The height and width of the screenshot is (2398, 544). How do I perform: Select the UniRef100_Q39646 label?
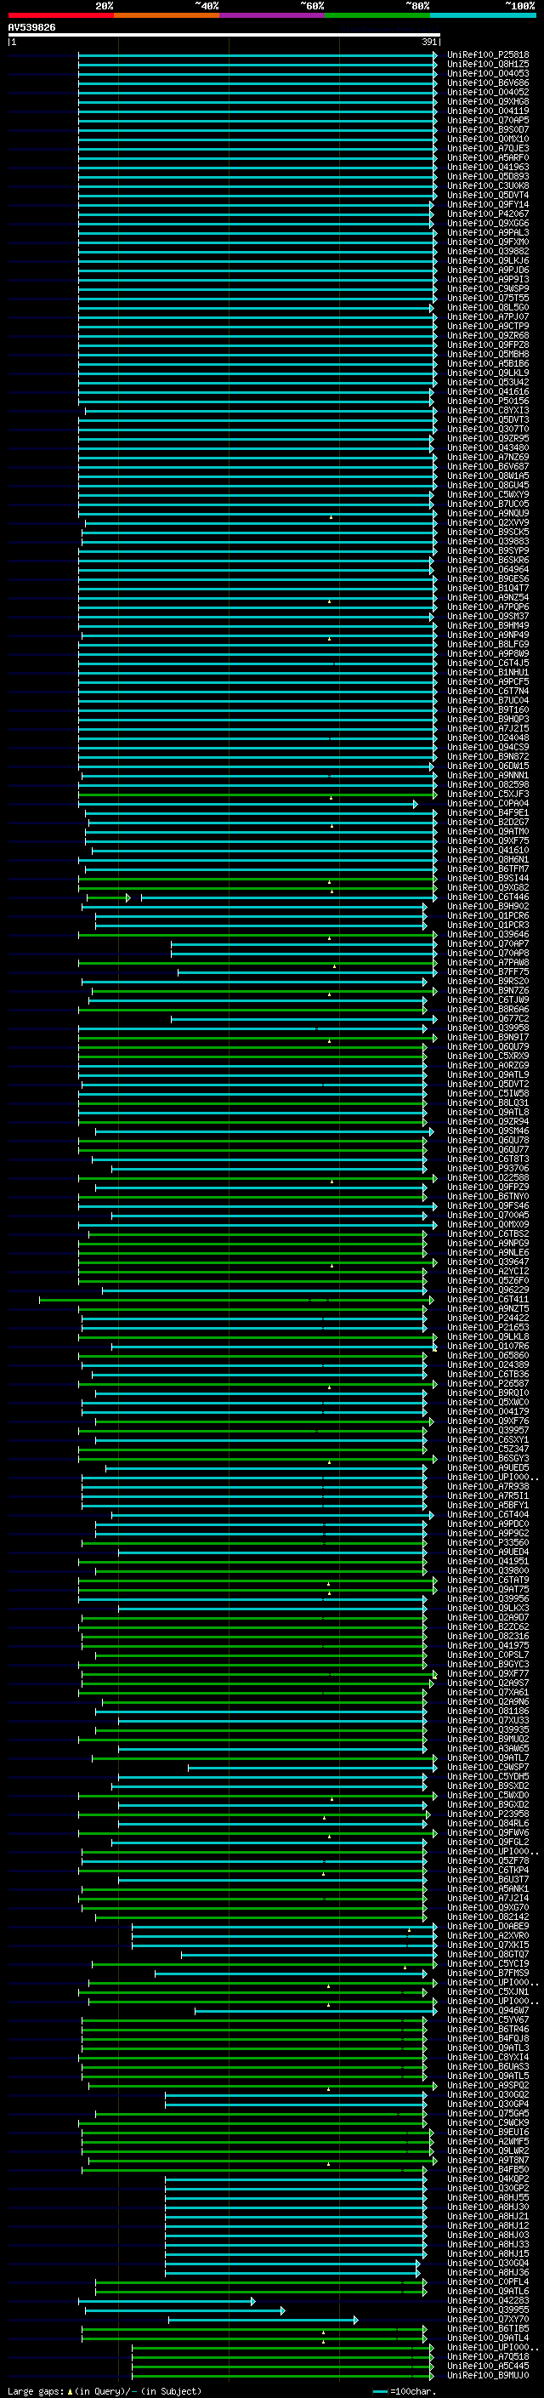tap(488, 935)
